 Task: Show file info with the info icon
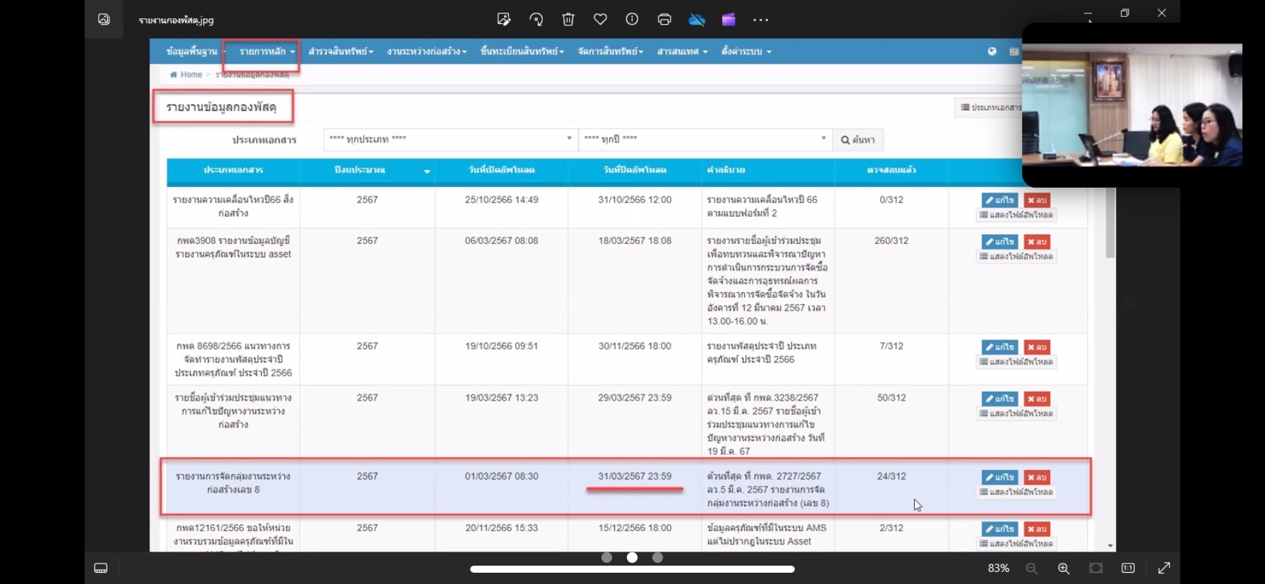tap(632, 19)
